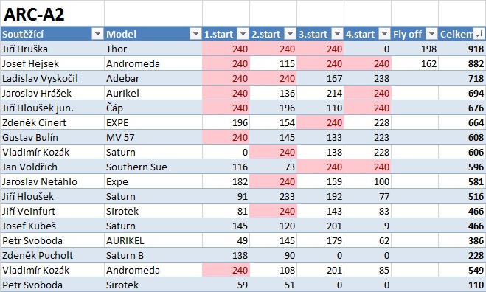
Task: Click the Southern Sue model cell
Action: click(x=153, y=167)
